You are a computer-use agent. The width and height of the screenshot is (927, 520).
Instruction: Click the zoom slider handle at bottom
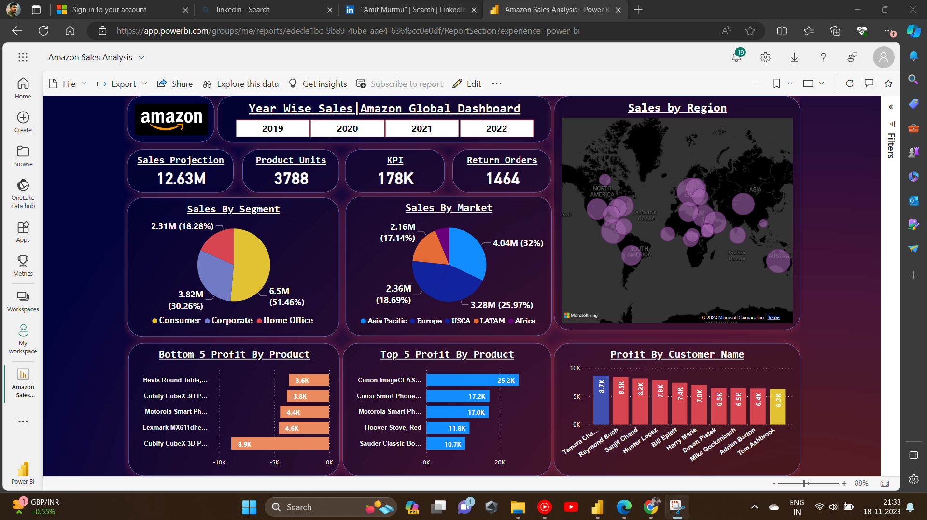804,483
